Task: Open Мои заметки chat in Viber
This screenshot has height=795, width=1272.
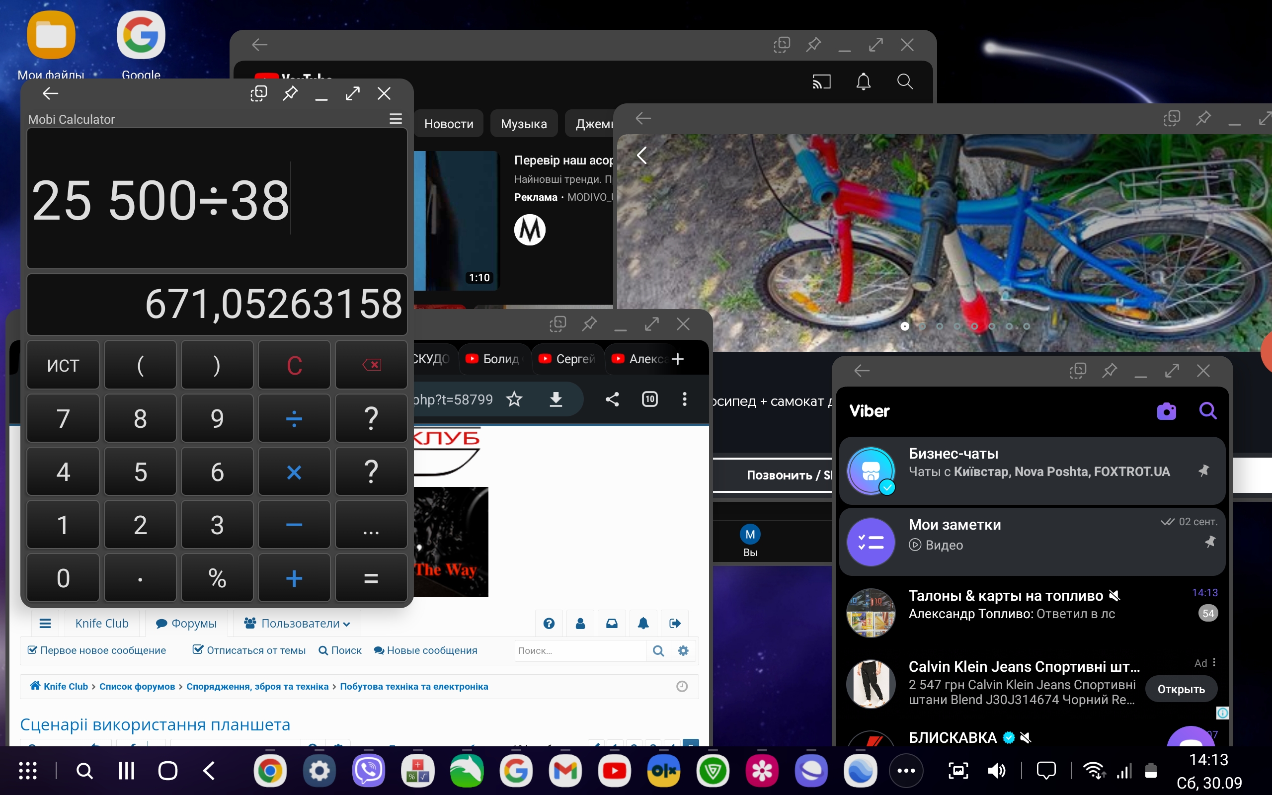Action: (1033, 541)
